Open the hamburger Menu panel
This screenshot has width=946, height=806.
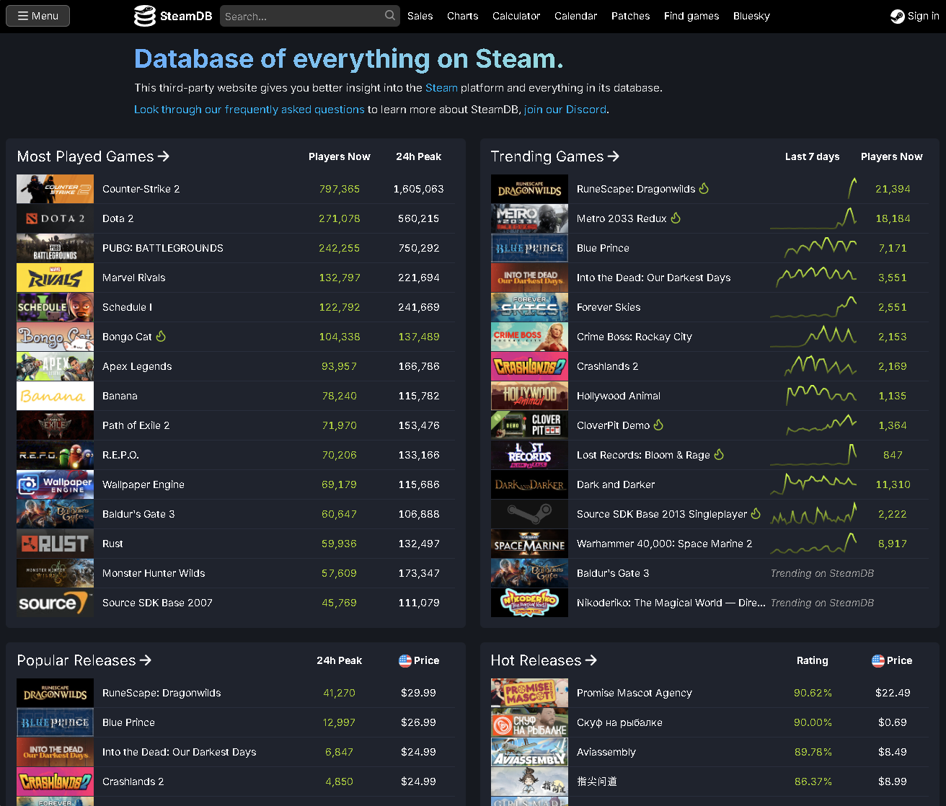[x=37, y=15]
